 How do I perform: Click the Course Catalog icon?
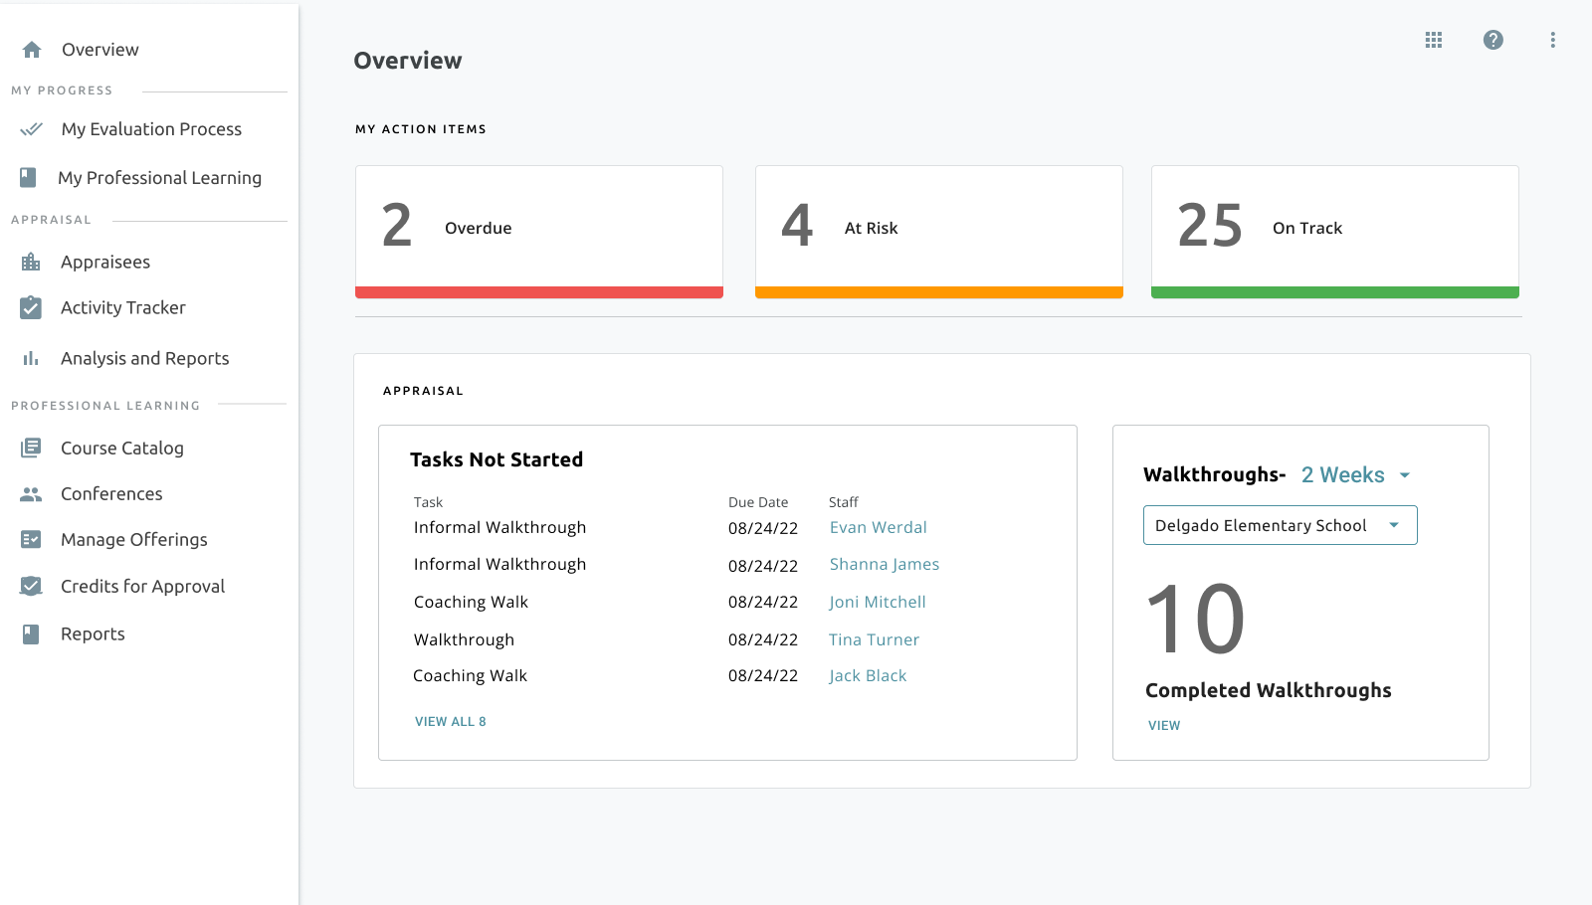click(x=31, y=449)
